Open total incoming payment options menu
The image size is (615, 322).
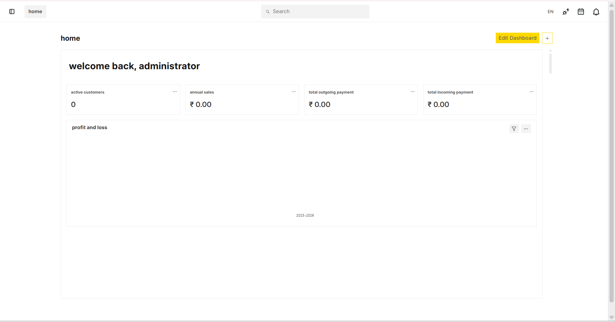(531, 92)
